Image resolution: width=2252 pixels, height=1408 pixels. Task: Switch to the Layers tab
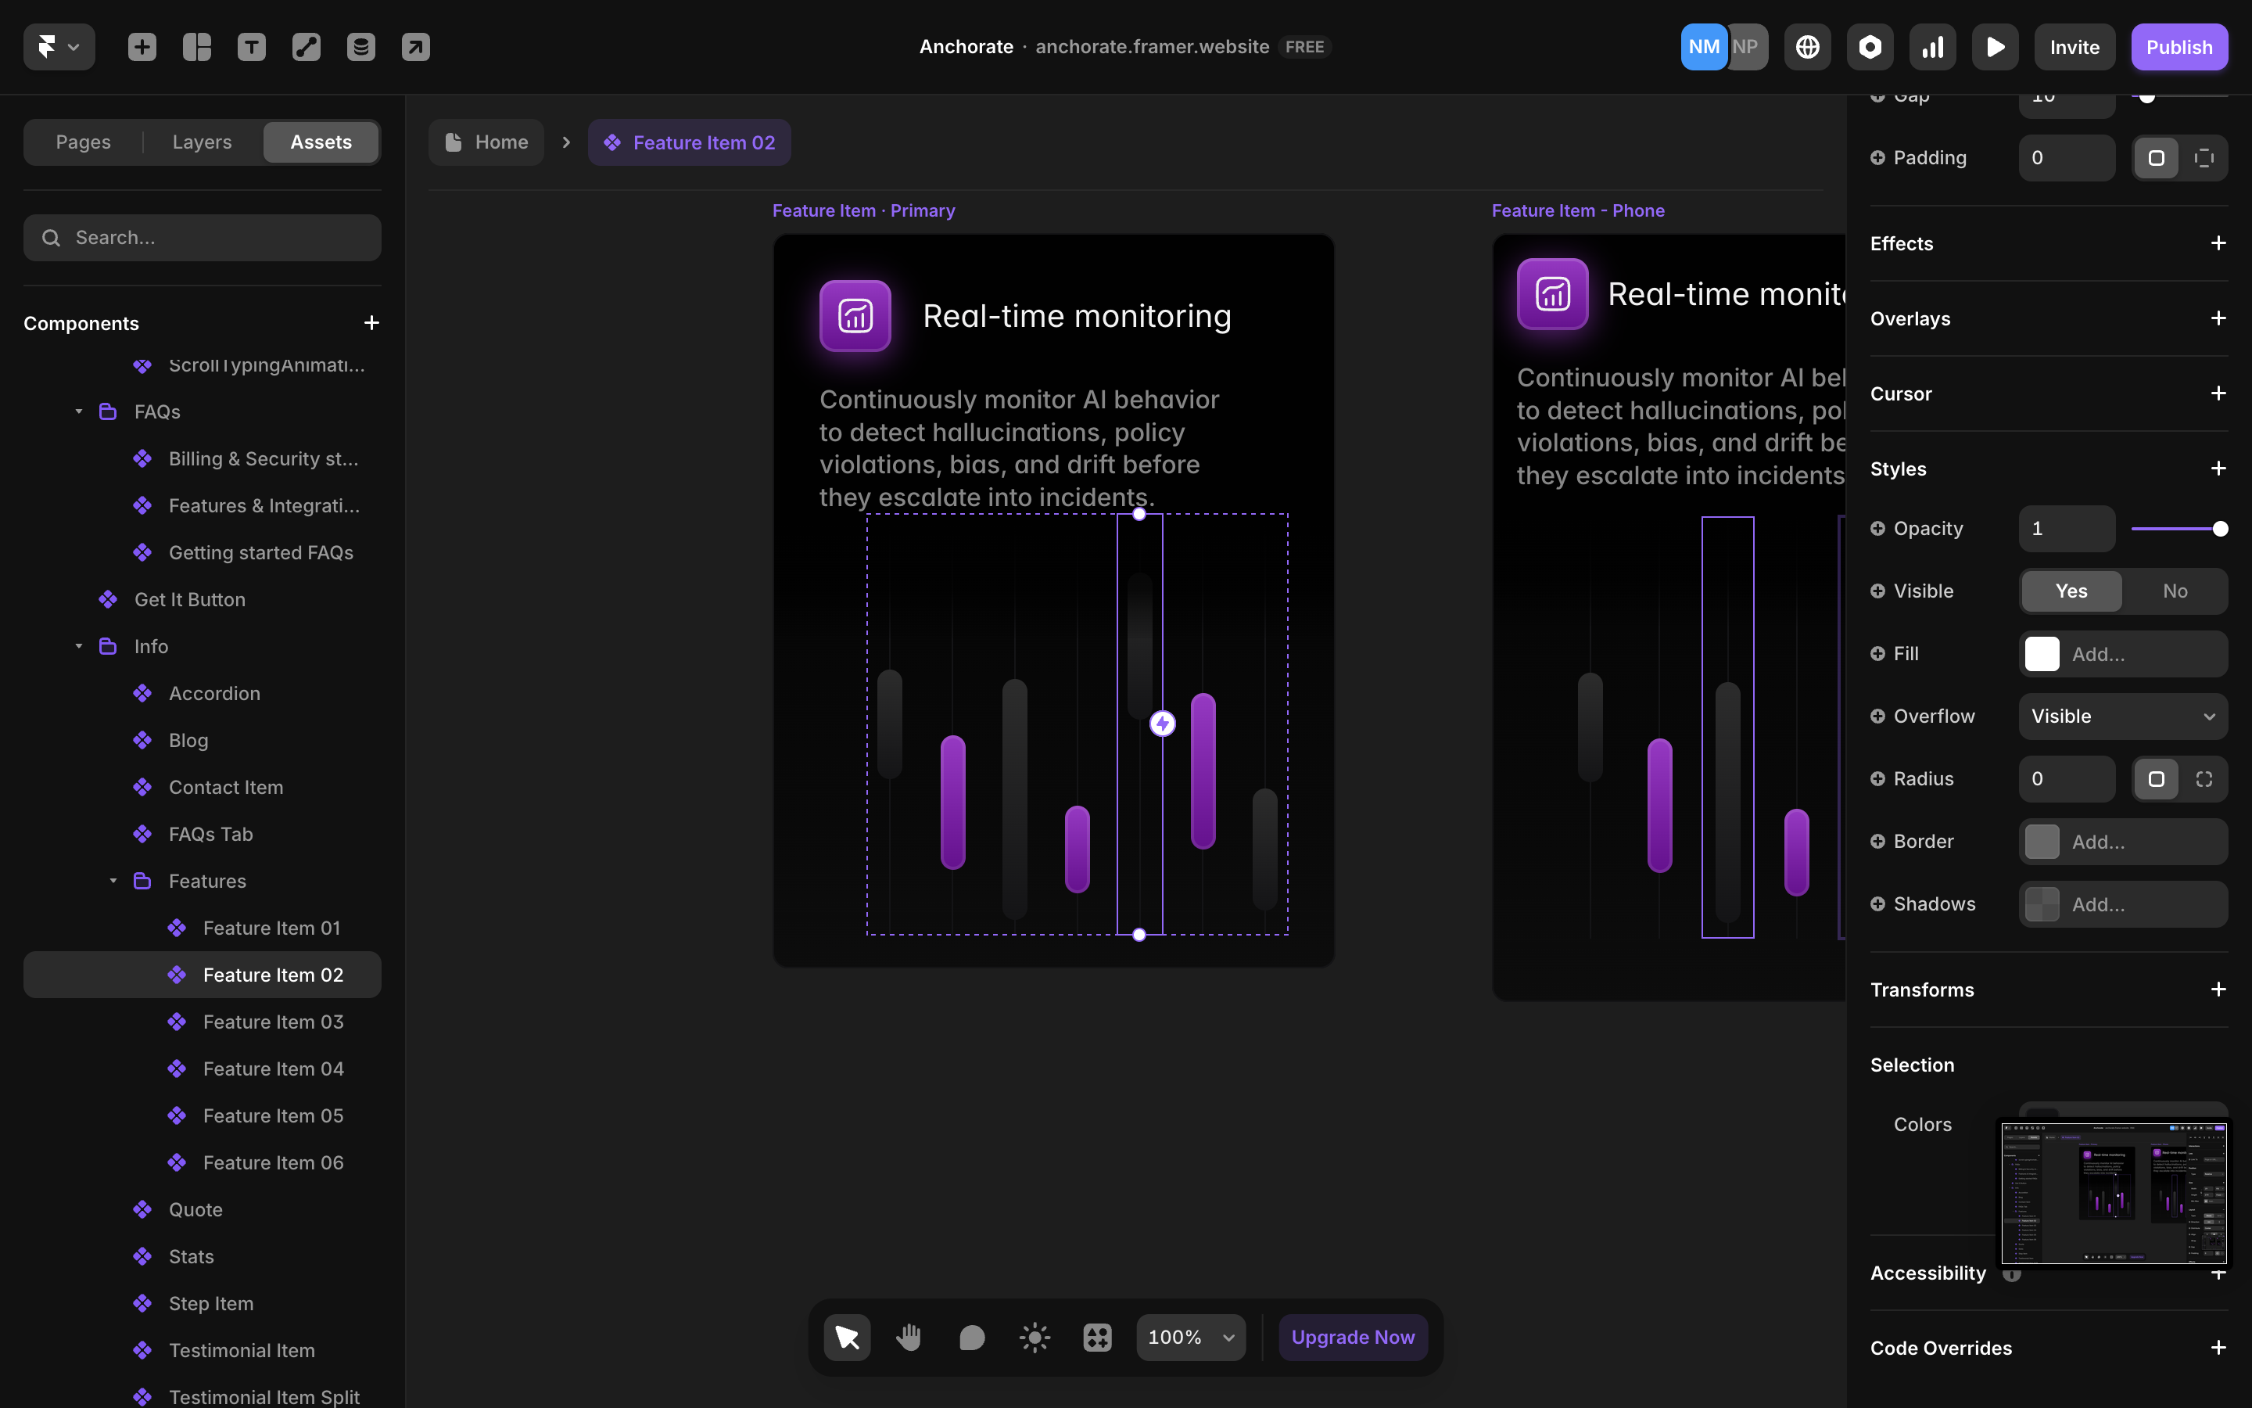coord(202,142)
